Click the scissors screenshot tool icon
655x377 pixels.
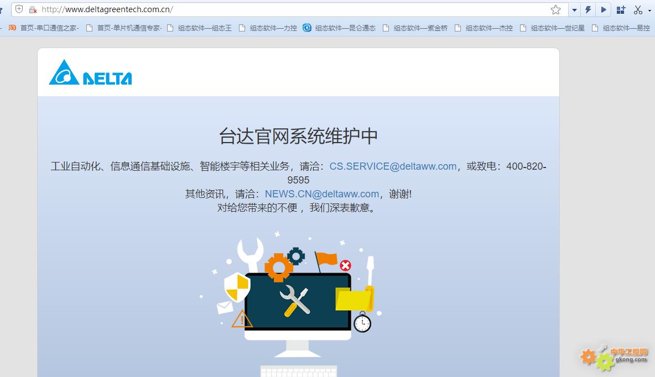(638, 9)
